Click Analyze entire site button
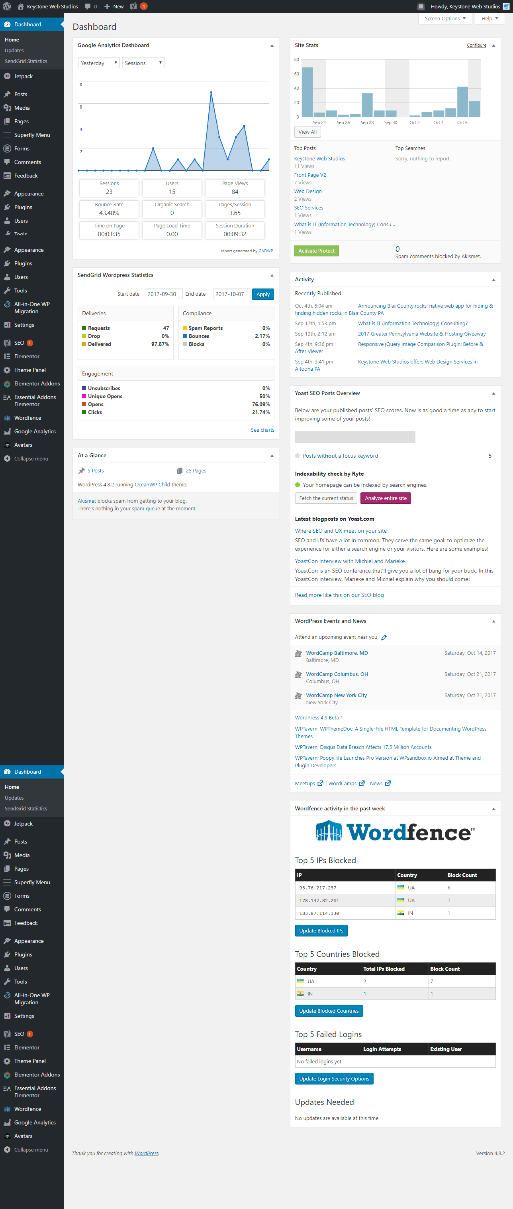 coord(386,498)
